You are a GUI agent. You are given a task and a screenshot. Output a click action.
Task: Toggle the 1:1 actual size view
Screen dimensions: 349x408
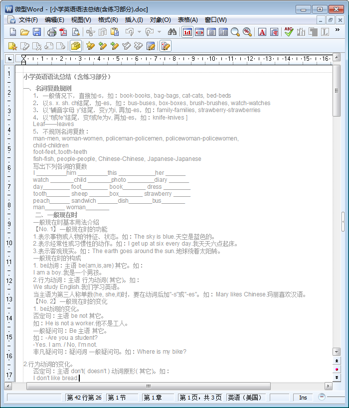tap(187, 32)
